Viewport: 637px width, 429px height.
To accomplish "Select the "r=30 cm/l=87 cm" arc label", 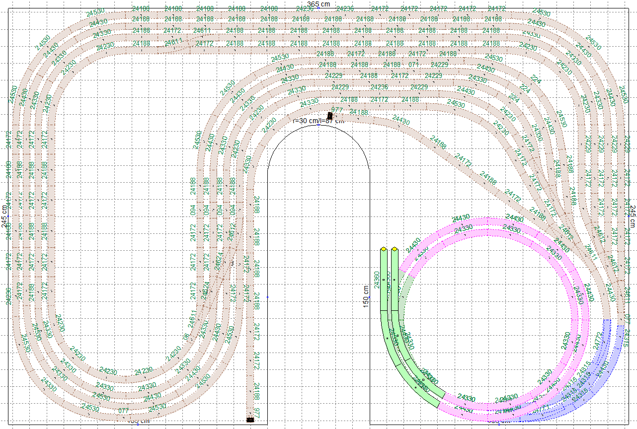I will (318, 121).
